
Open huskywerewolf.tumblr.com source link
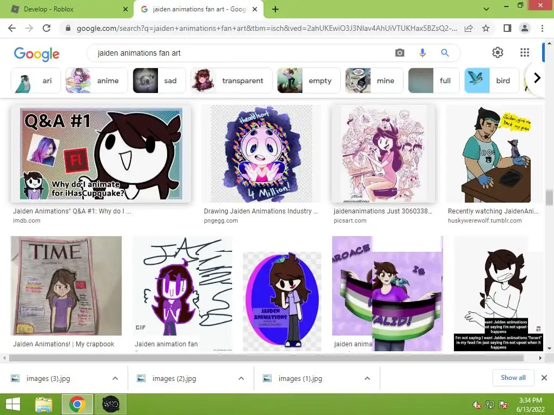tap(485, 220)
